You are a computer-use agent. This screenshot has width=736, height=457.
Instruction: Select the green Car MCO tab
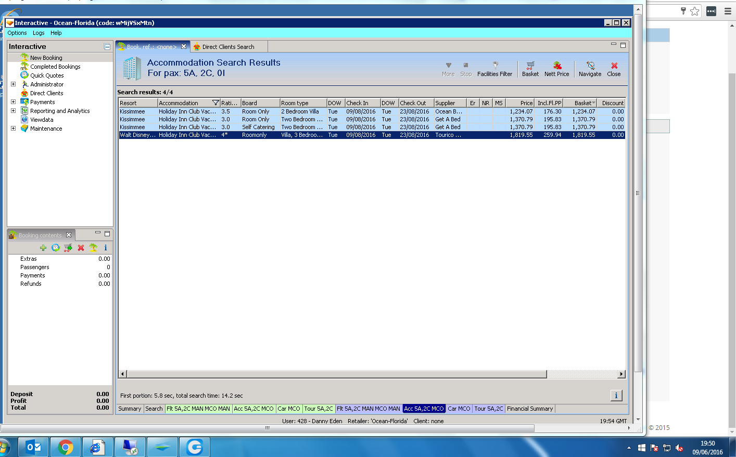tap(289, 409)
